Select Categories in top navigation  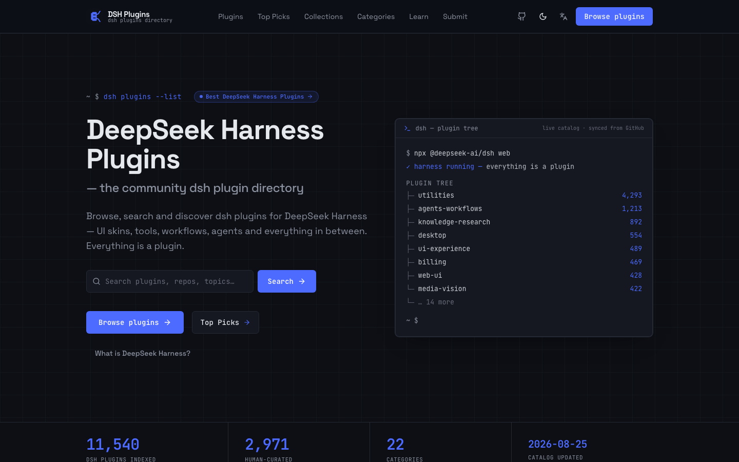(376, 16)
